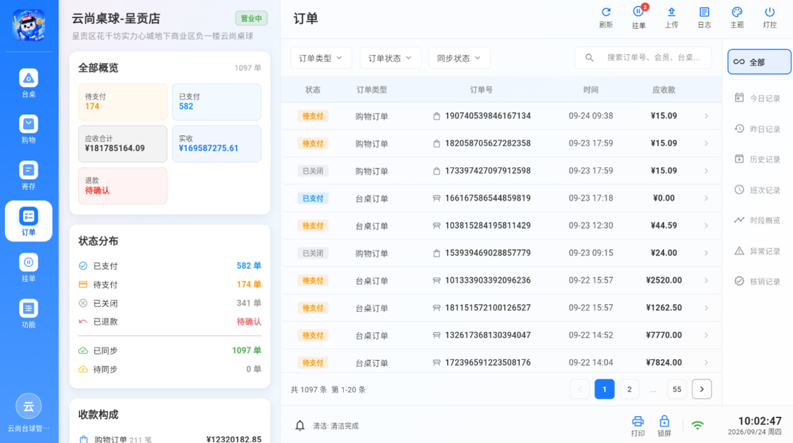
Task: Click the 待支付 overview card
Action: coord(122,102)
